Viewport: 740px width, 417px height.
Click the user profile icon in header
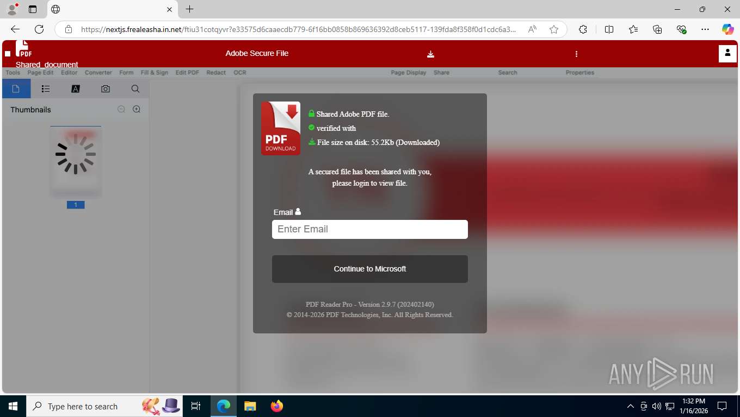pyautogui.click(x=727, y=53)
